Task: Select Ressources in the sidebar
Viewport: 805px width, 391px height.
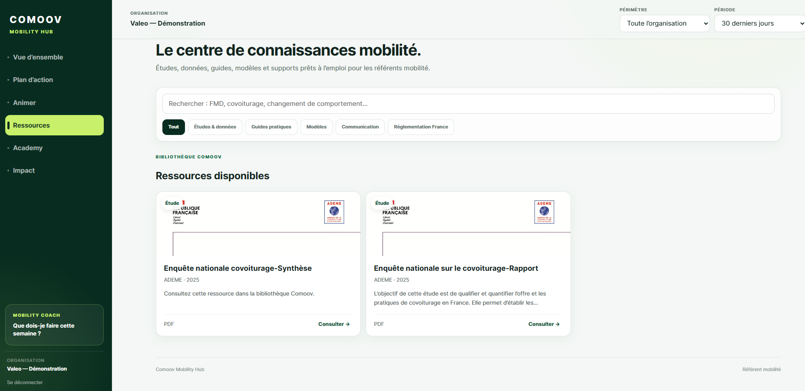Action: [54, 125]
